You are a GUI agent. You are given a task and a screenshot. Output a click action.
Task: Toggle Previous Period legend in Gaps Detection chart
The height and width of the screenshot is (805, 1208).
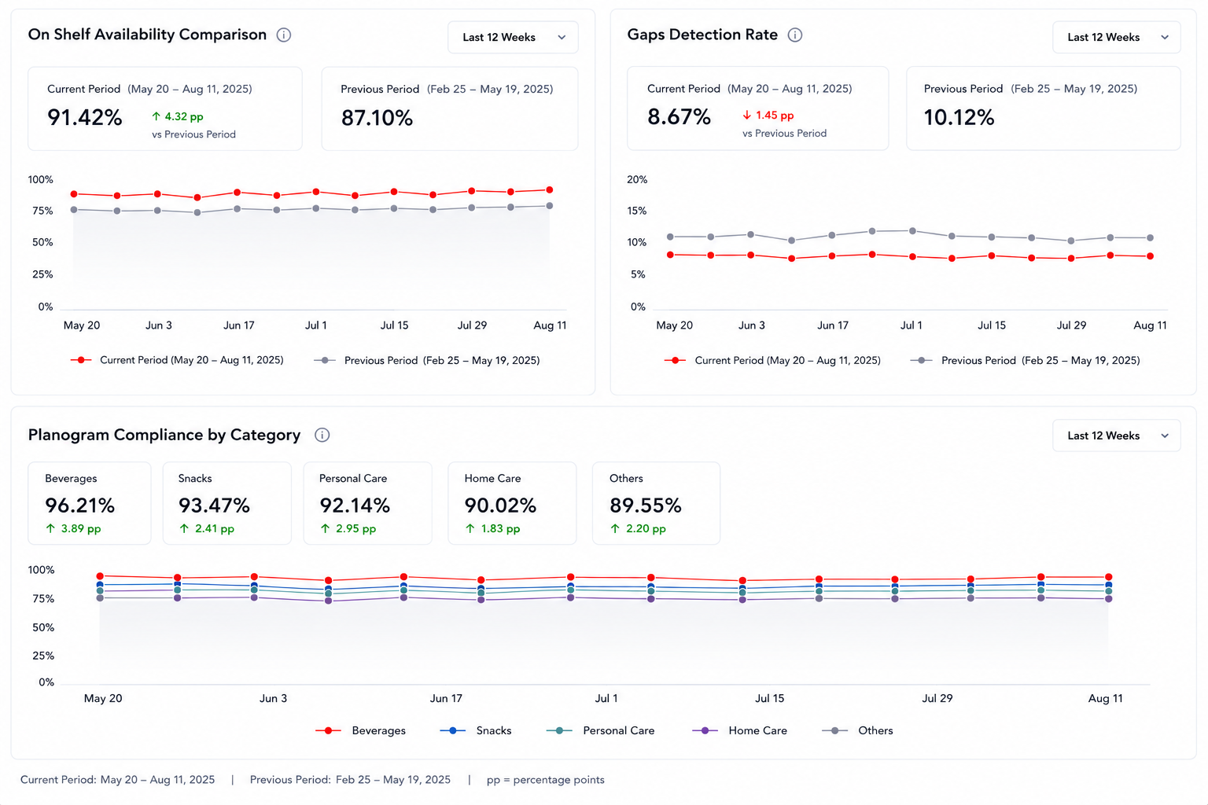click(x=1025, y=360)
